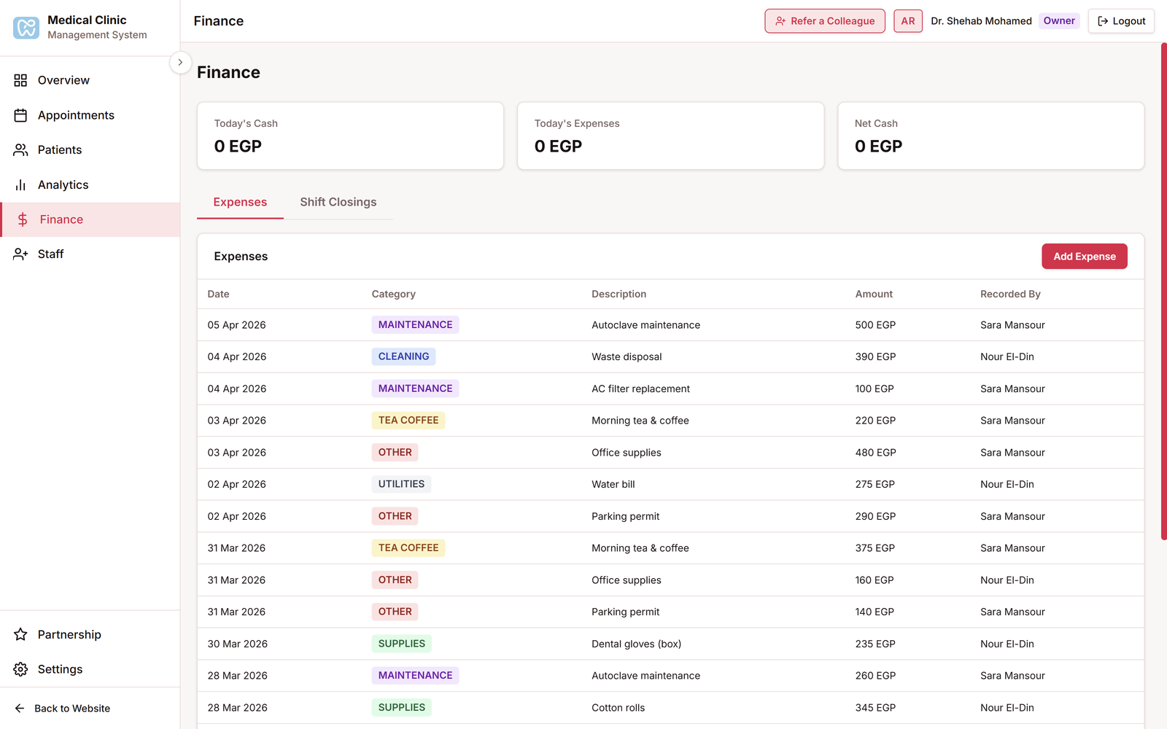Toggle language with the AR button
Viewport: 1167px width, 729px height.
coord(907,21)
